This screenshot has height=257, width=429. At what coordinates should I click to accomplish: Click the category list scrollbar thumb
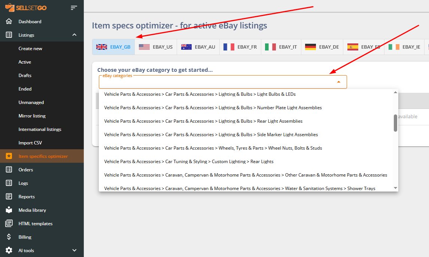(x=395, y=123)
